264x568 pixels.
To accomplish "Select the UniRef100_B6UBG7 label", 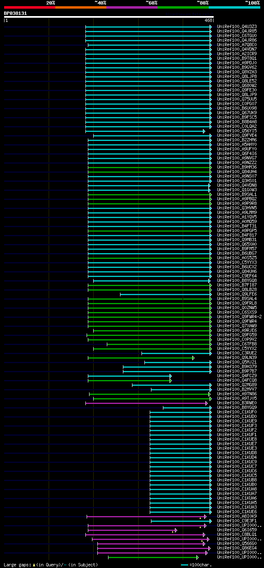I will (x=237, y=253).
